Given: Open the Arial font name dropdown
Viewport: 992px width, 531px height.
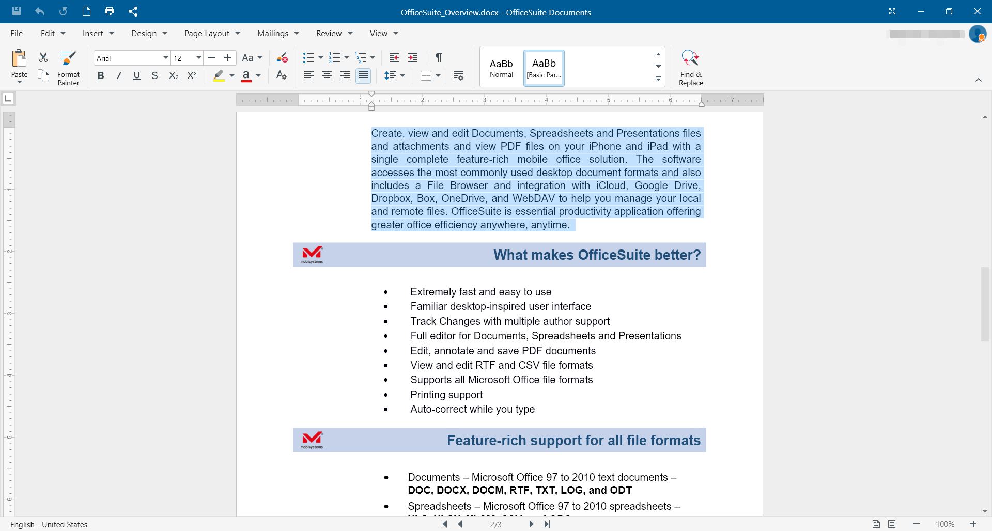Looking at the screenshot, I should 165,58.
